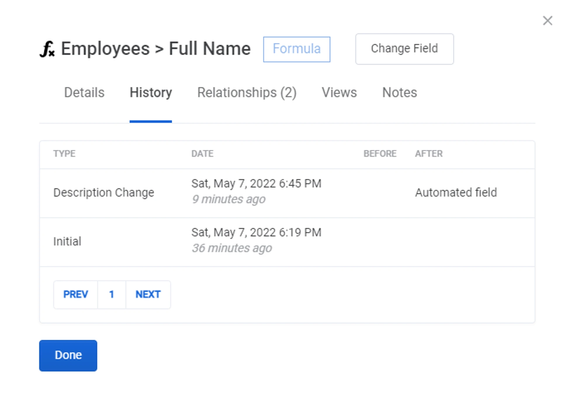This screenshot has width=561, height=402.
Task: Open the Relationships (2) tab
Action: point(247,93)
